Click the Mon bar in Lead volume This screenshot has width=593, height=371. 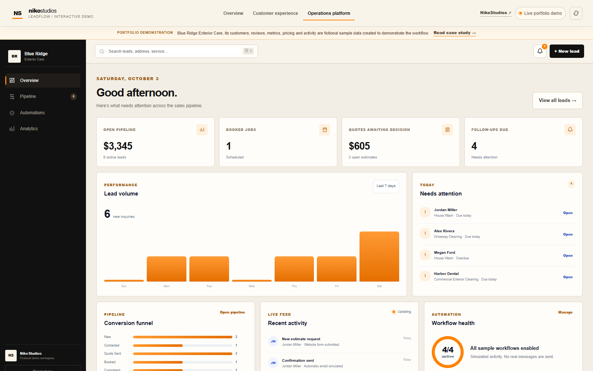pyautogui.click(x=166, y=269)
